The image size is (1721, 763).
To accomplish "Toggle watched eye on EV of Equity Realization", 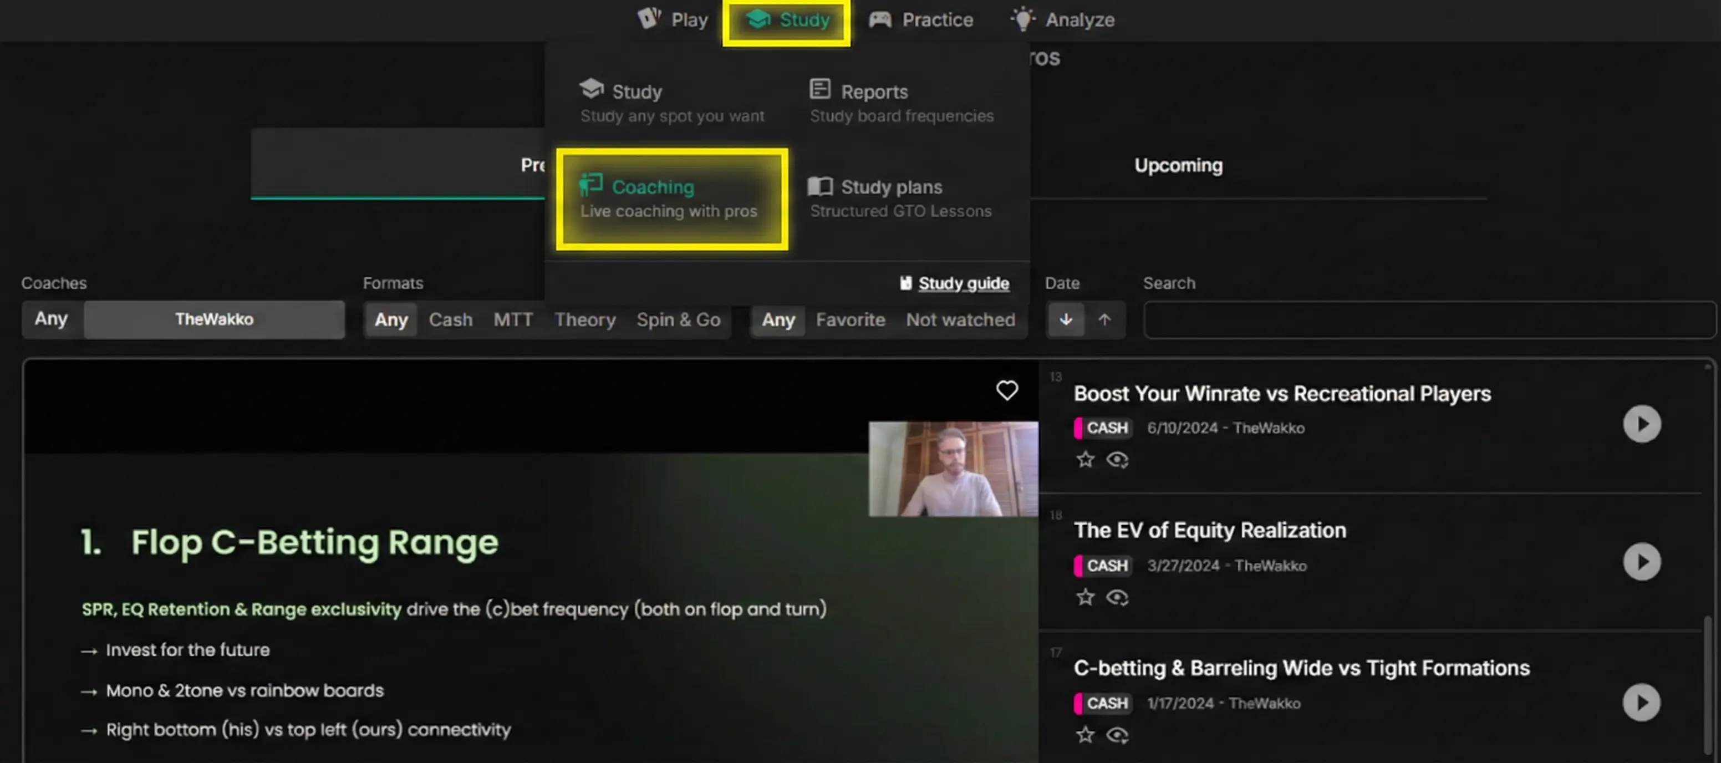I will click(x=1117, y=597).
